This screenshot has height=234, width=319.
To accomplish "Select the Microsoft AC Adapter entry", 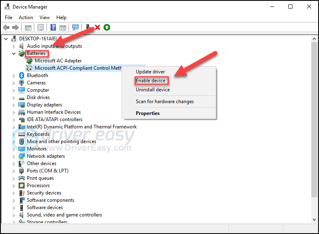I will (58, 61).
